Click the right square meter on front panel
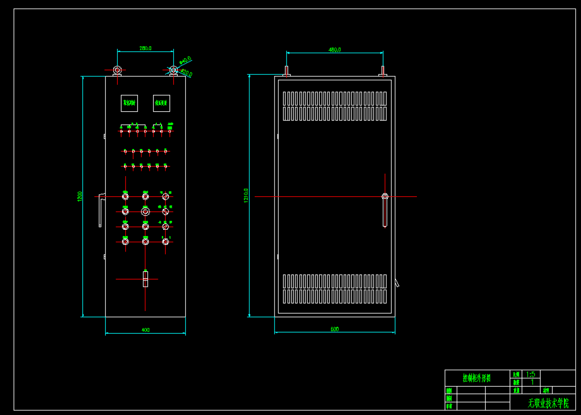581x415 pixels. (161, 103)
